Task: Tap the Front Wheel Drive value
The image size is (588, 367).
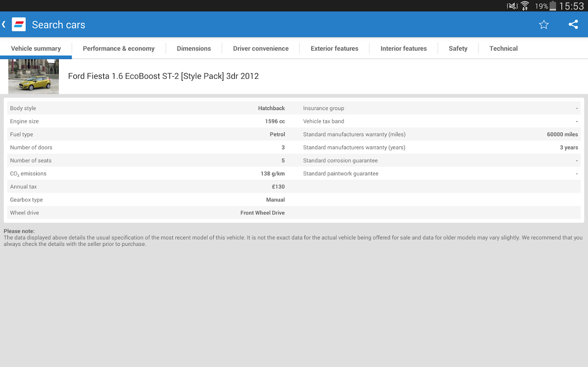Action: 262,212
